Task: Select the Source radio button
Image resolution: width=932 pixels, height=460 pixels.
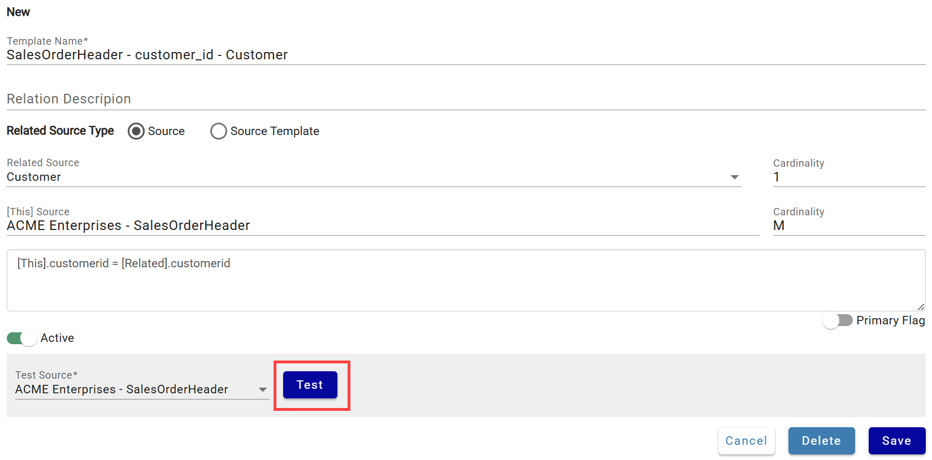Action: point(136,131)
